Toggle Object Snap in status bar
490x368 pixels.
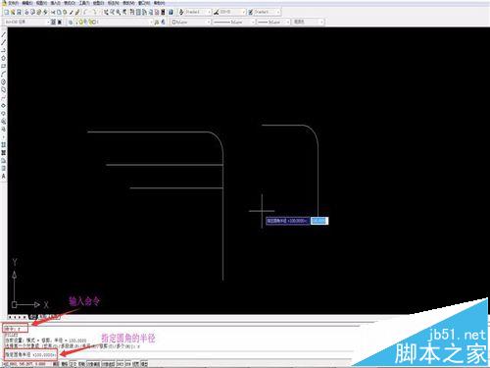[x=93, y=364]
